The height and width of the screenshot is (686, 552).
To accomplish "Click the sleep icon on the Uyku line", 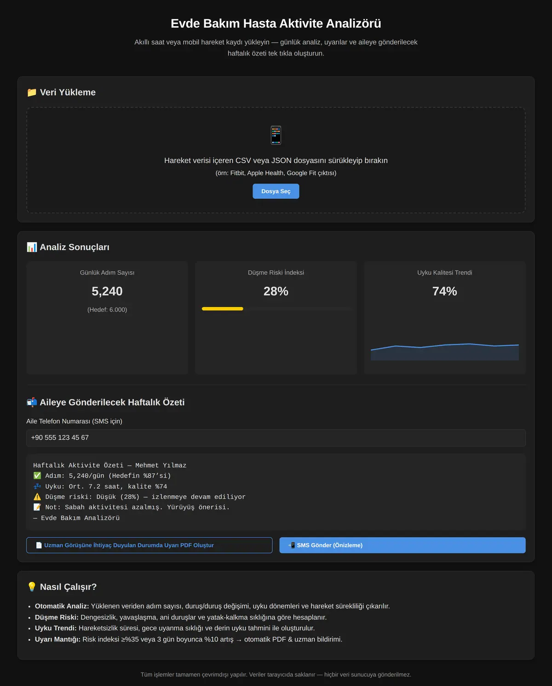I will 37,486.
